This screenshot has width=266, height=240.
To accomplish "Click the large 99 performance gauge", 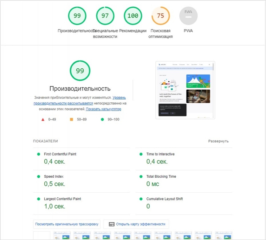I will click(80, 71).
